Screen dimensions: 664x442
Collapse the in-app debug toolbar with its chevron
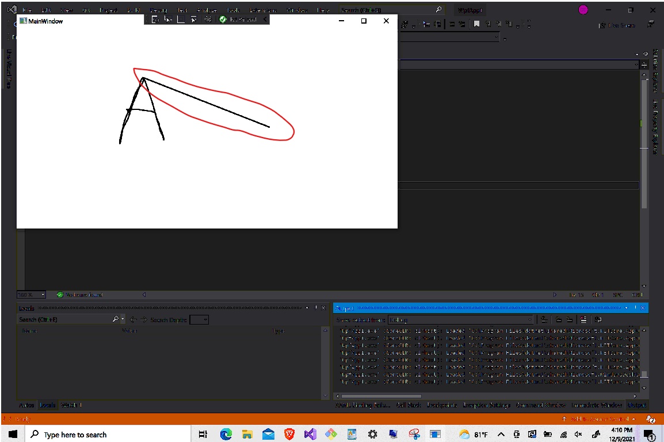tap(264, 19)
